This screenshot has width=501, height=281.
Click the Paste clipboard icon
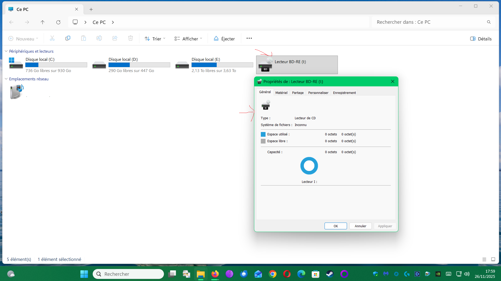tap(84, 38)
